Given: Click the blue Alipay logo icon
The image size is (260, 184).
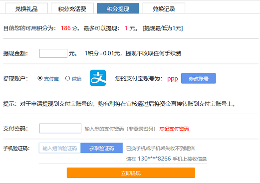Looking at the screenshot, I should (x=98, y=78).
